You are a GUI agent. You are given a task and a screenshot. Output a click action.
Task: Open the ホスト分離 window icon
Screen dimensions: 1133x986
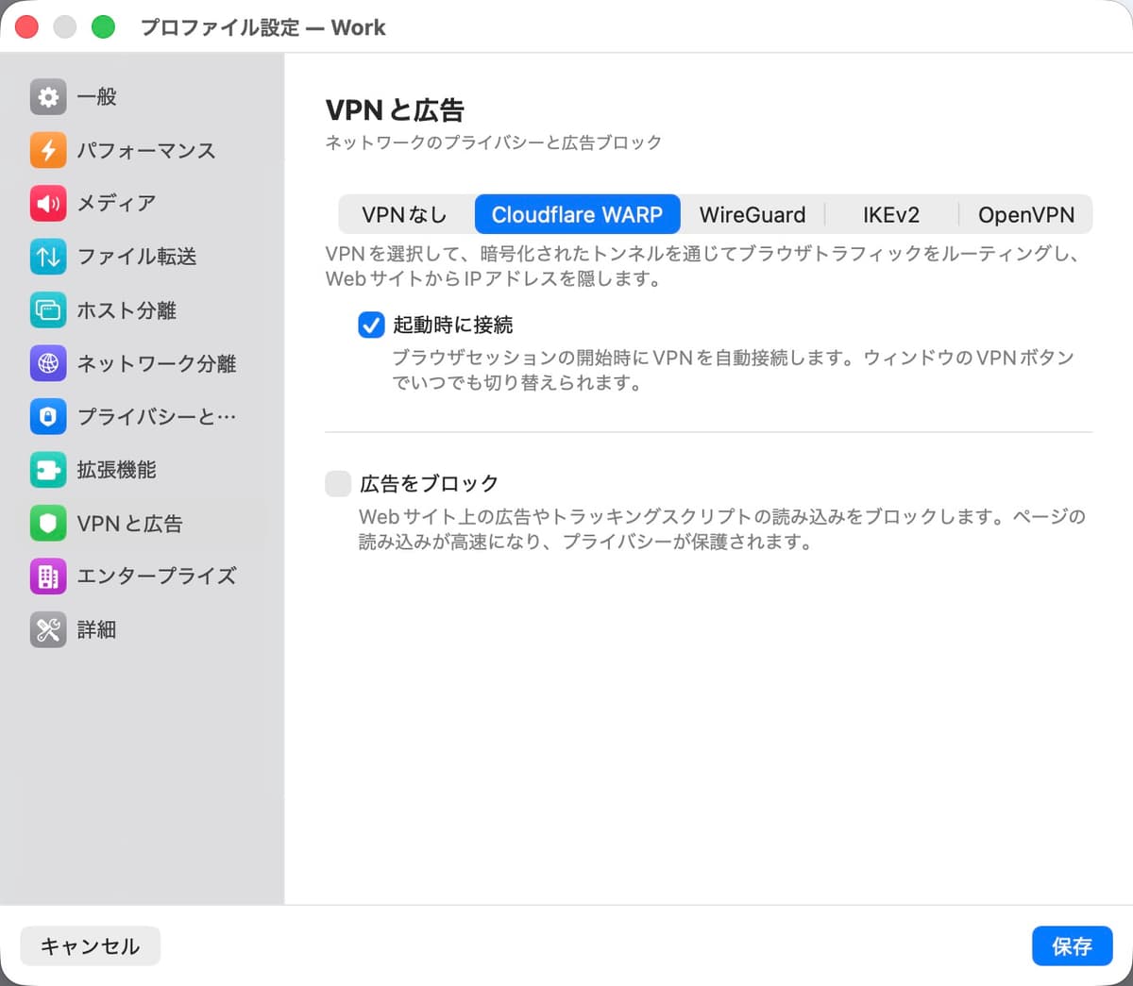pyautogui.click(x=48, y=309)
